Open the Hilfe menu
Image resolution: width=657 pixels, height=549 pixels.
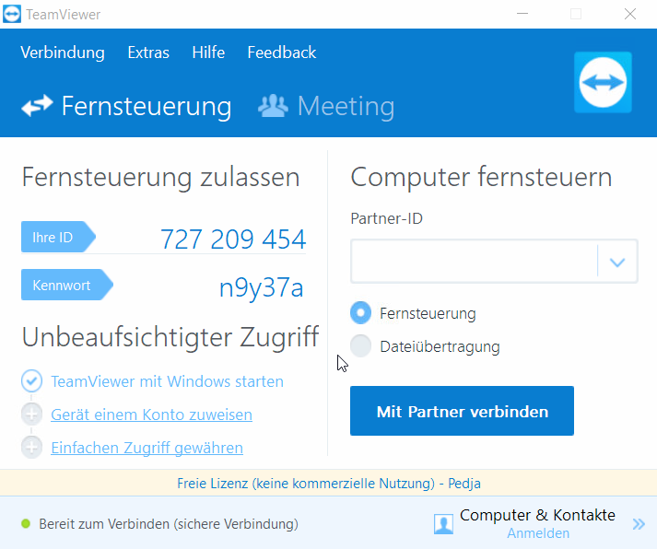[208, 53]
